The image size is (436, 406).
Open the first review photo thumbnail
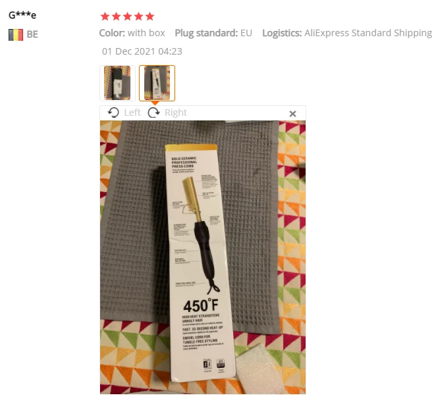coord(117,83)
